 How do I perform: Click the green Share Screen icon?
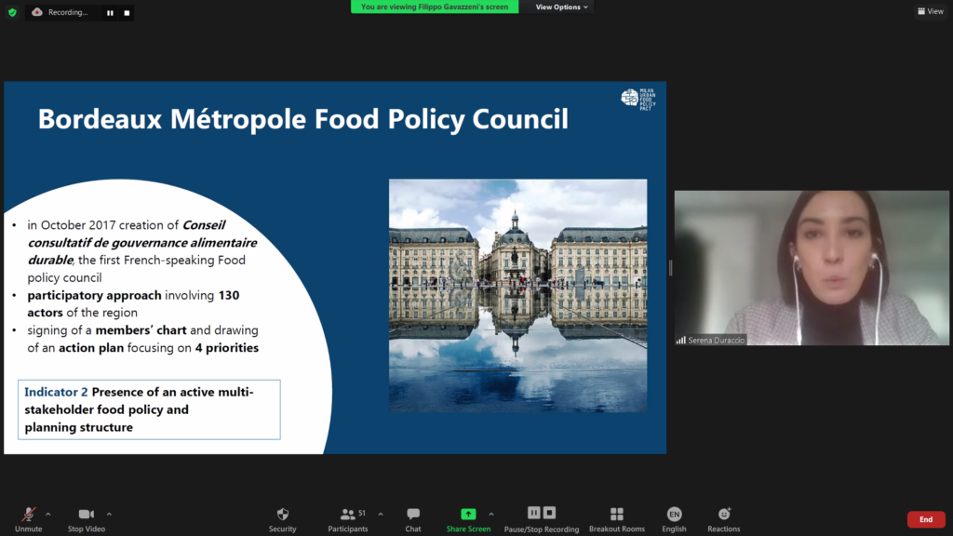click(x=468, y=514)
